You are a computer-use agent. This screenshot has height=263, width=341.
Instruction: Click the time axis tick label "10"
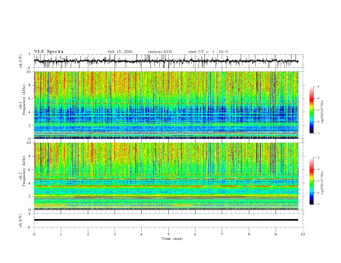(303, 234)
